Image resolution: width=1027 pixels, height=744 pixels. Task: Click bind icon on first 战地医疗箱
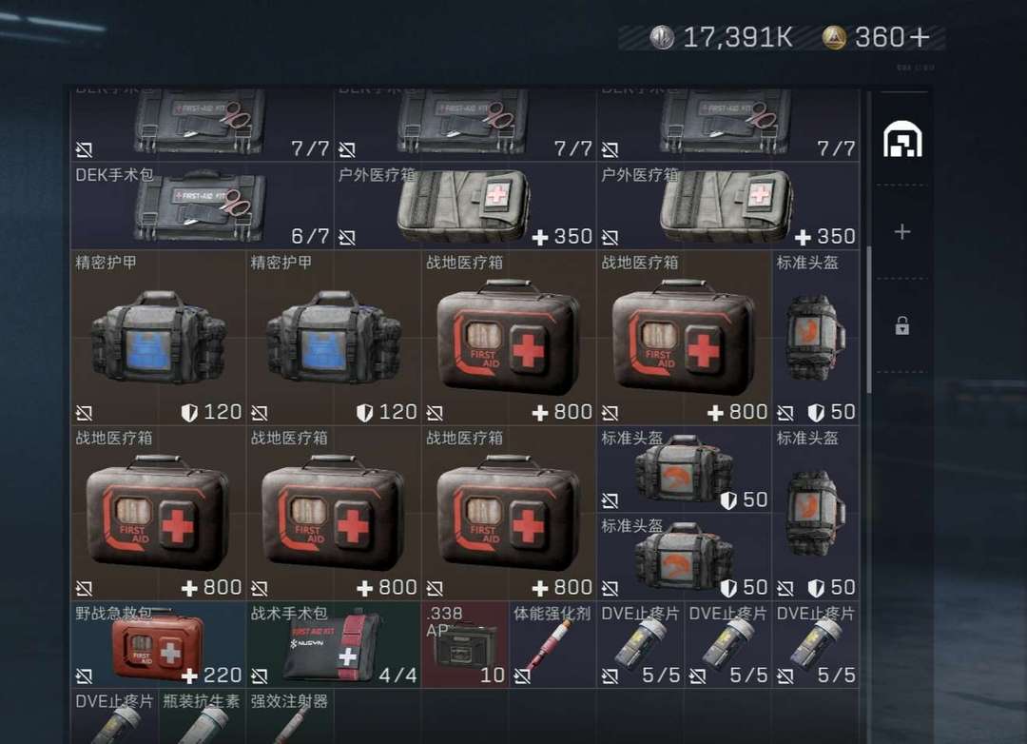pos(435,413)
